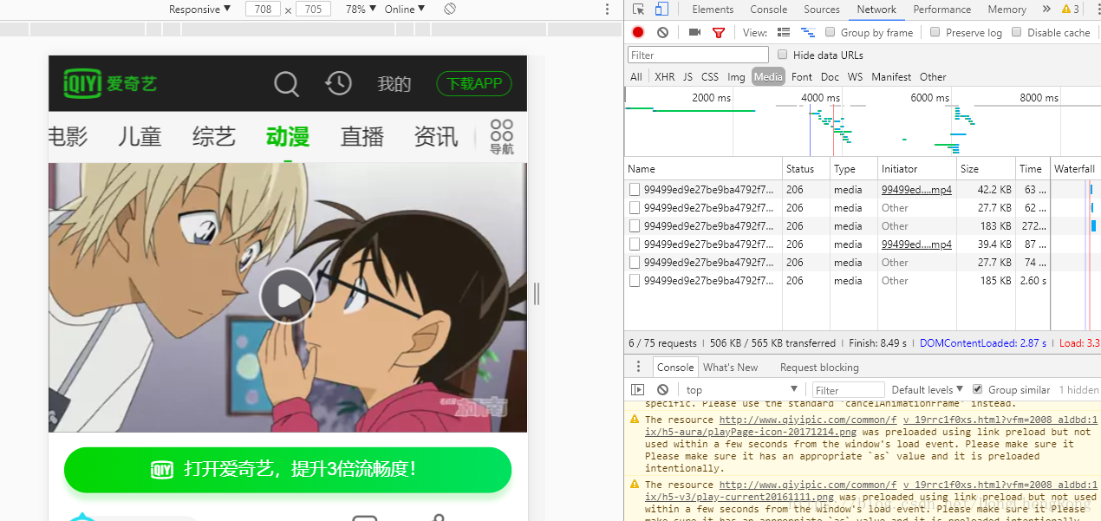Clear the network log with the block icon
Screen dimensions: 1101x521
click(661, 32)
